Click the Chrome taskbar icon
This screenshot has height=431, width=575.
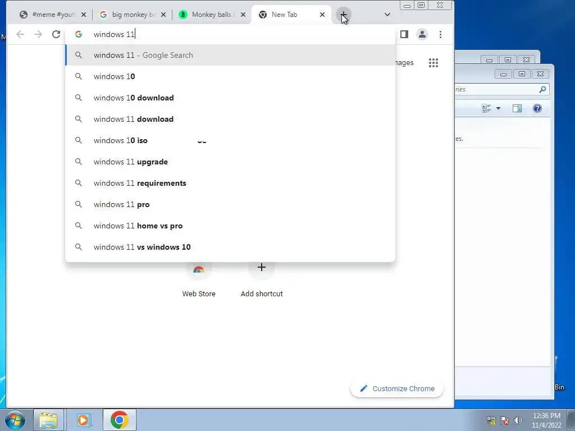click(119, 420)
